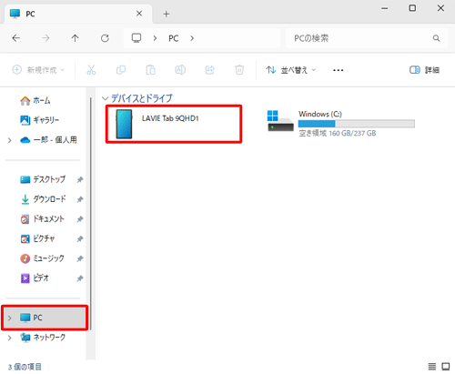Open ミュージック in the sidebar
The width and height of the screenshot is (455, 374).
tap(42, 258)
